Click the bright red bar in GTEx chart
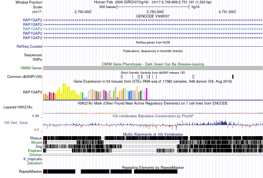 click(x=53, y=96)
